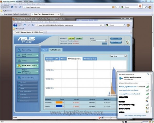Refresh wireless network list icon
This screenshot has width=154, height=123.
pyautogui.click(x=148, y=74)
